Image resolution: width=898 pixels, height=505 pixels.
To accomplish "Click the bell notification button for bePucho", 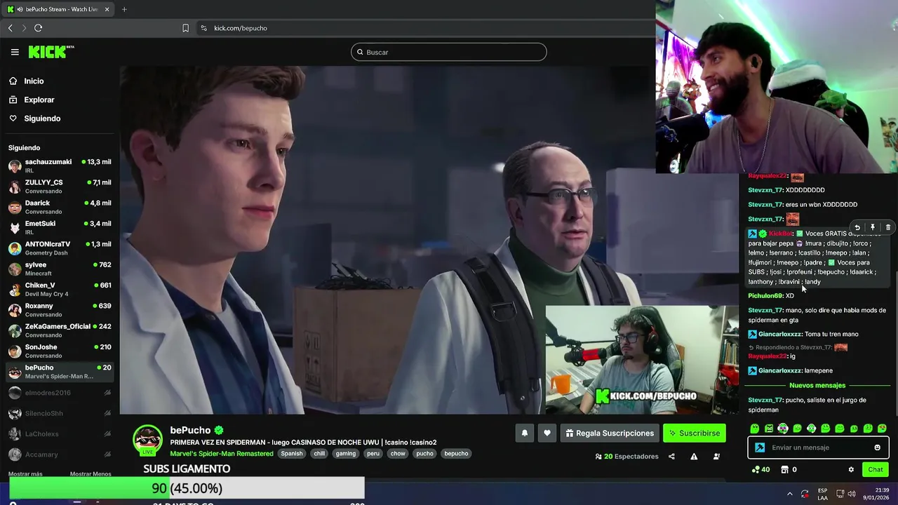I will pos(524,433).
